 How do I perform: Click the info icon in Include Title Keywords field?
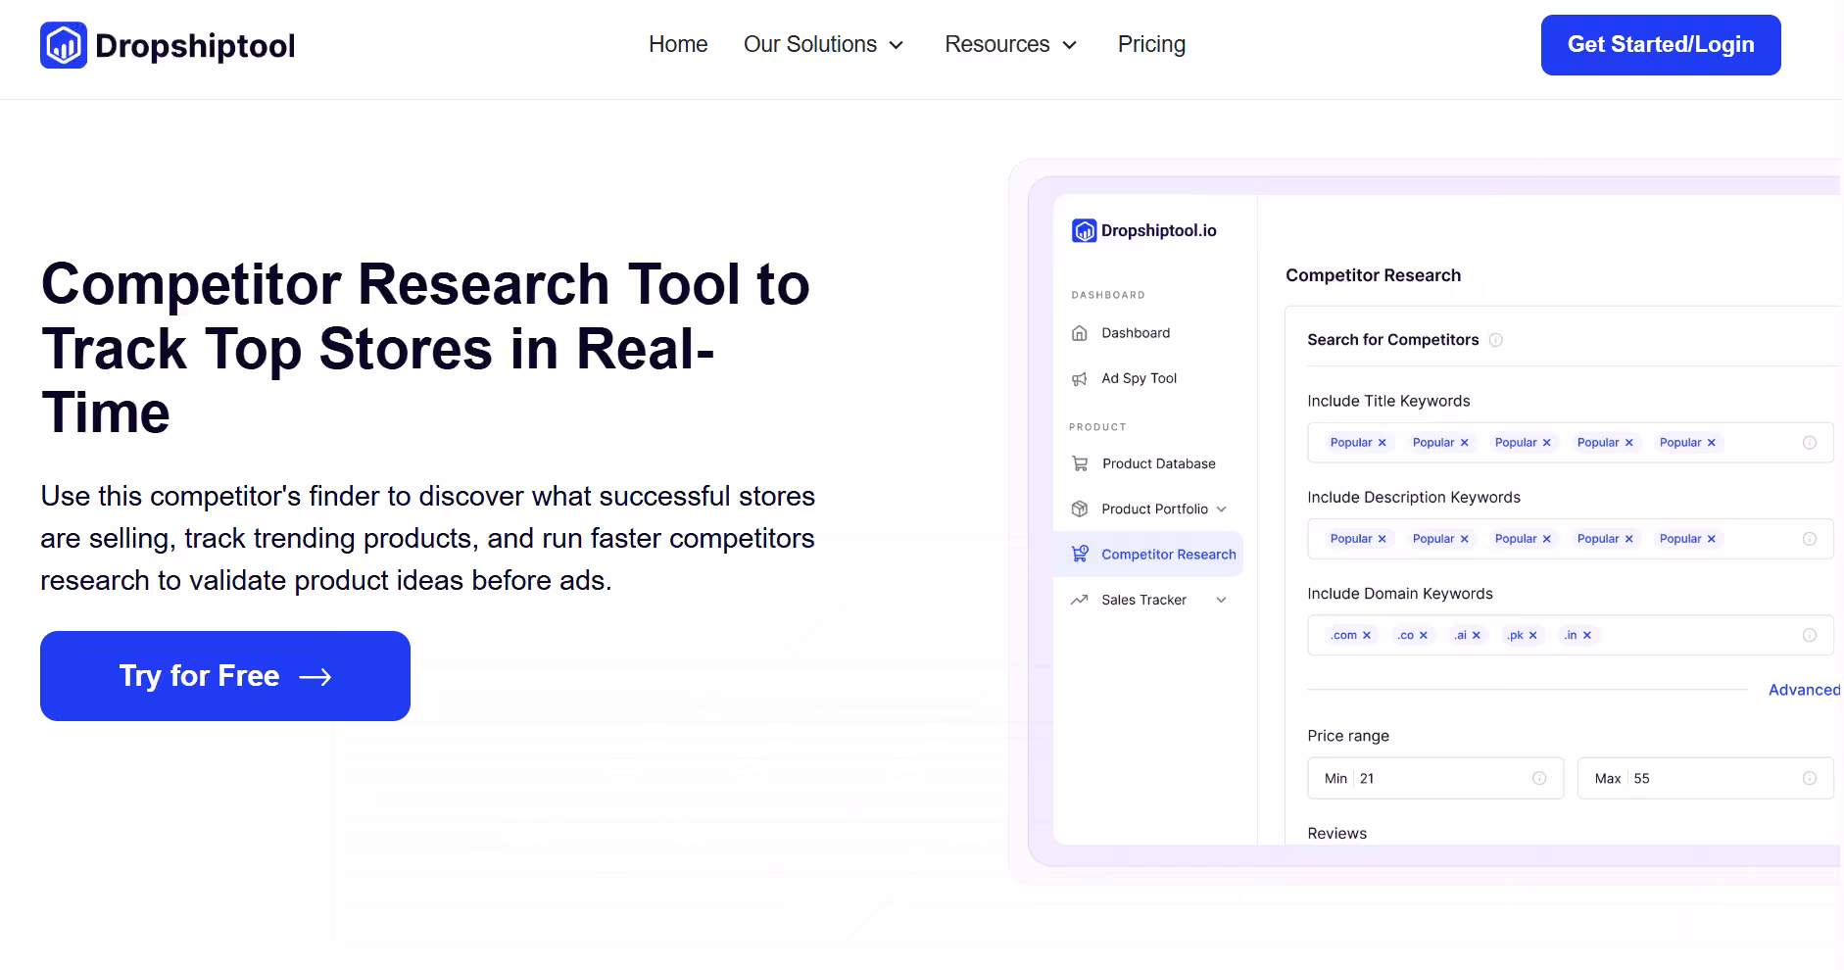[x=1810, y=443]
